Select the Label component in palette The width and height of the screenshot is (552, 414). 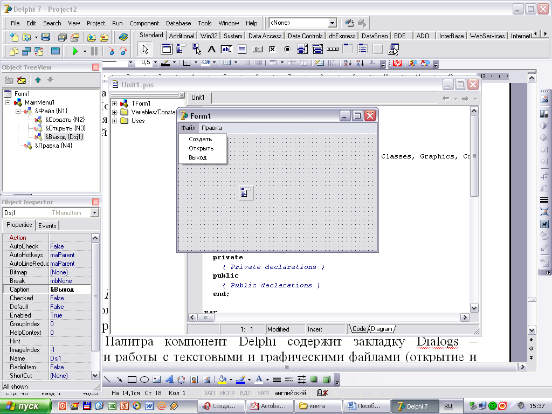[x=211, y=49]
